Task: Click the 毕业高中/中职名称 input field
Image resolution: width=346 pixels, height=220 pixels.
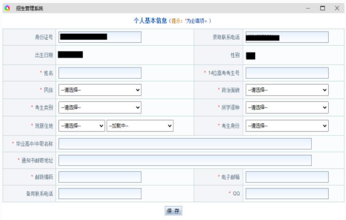Action: (x=185, y=144)
